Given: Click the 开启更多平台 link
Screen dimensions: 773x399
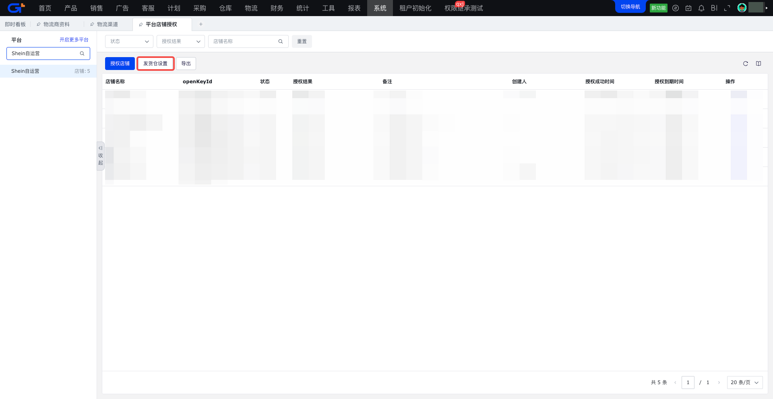Looking at the screenshot, I should [74, 40].
